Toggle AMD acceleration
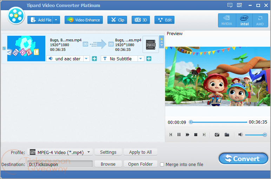This screenshot has height=179, width=271. point(260,20)
